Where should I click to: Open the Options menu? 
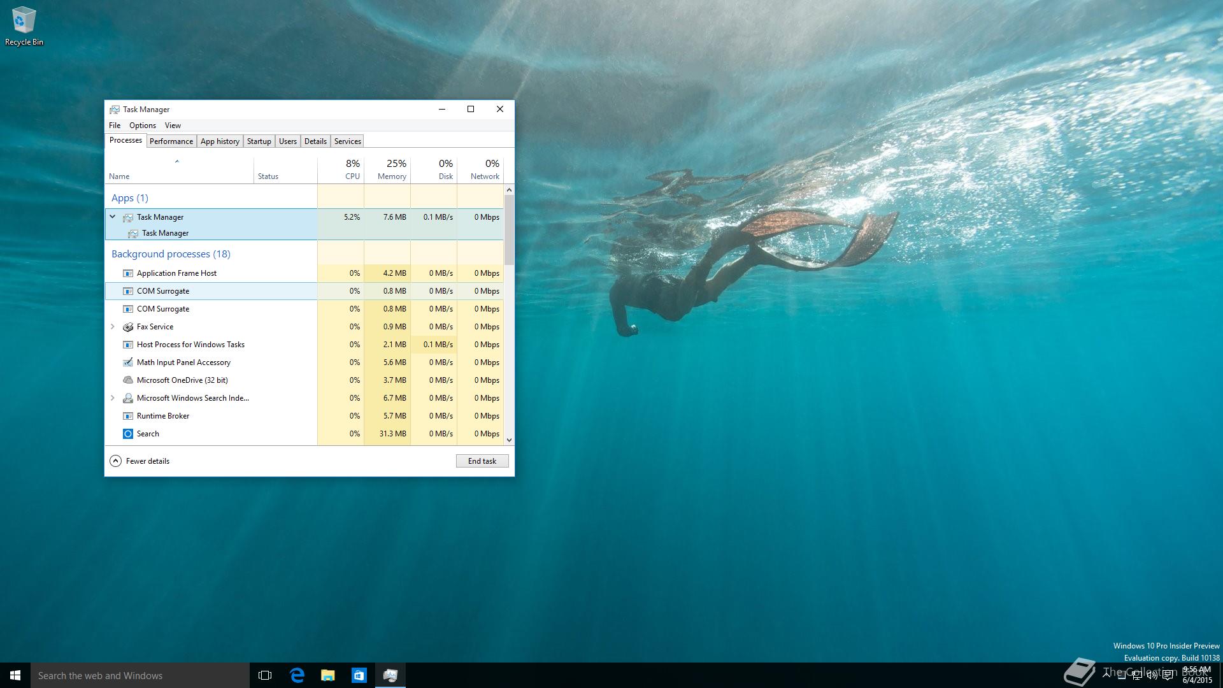143,125
